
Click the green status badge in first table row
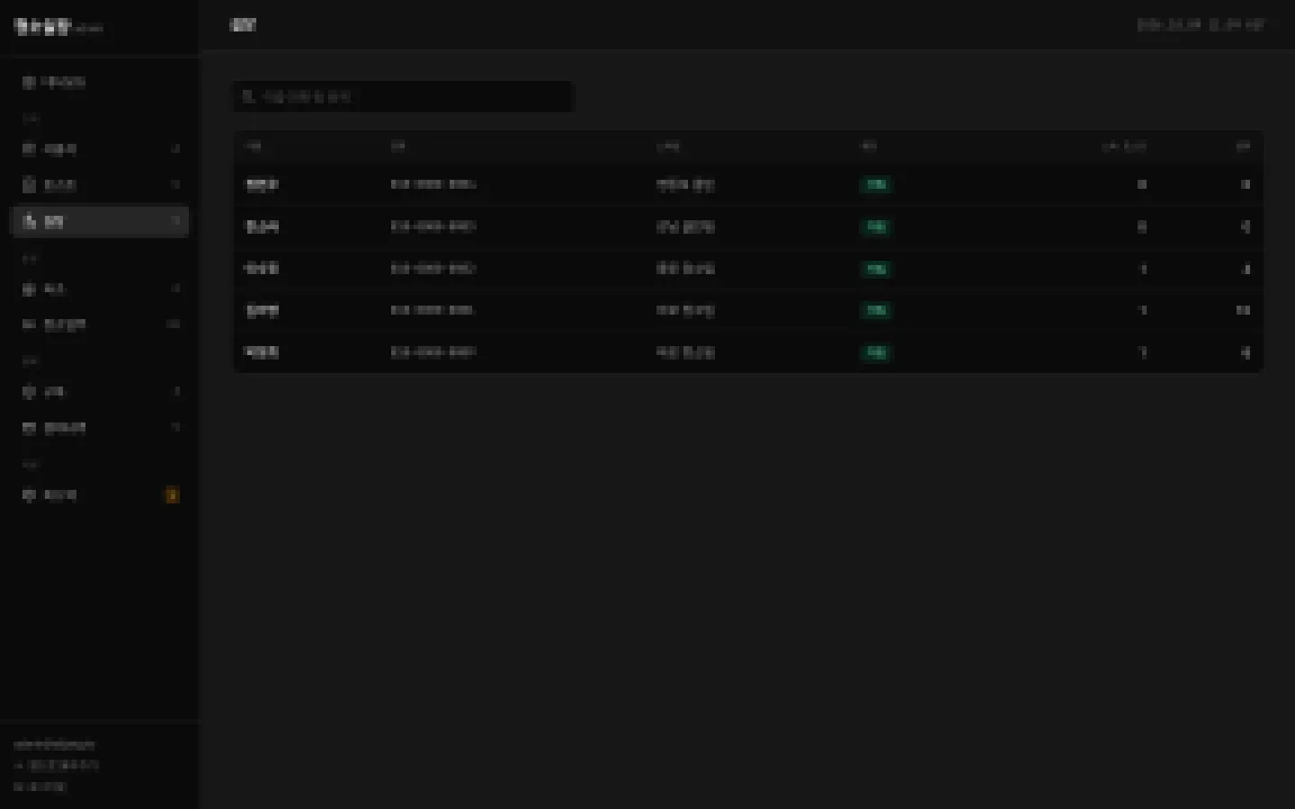(x=876, y=184)
